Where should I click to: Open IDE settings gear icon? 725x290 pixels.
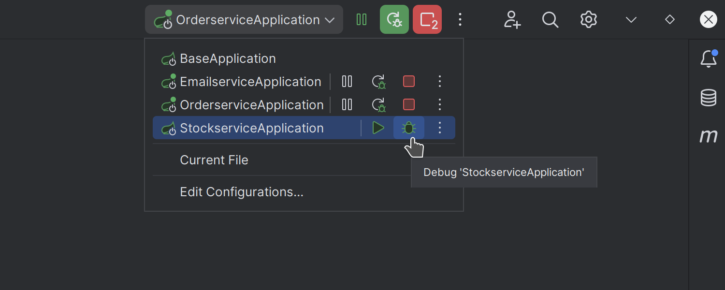(x=589, y=19)
